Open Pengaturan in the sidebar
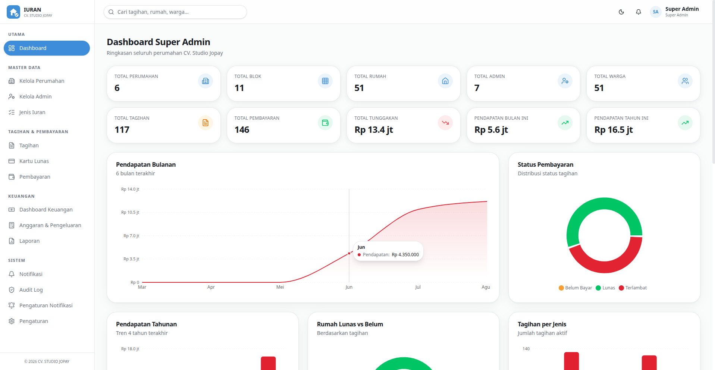715x370 pixels. 47,321
